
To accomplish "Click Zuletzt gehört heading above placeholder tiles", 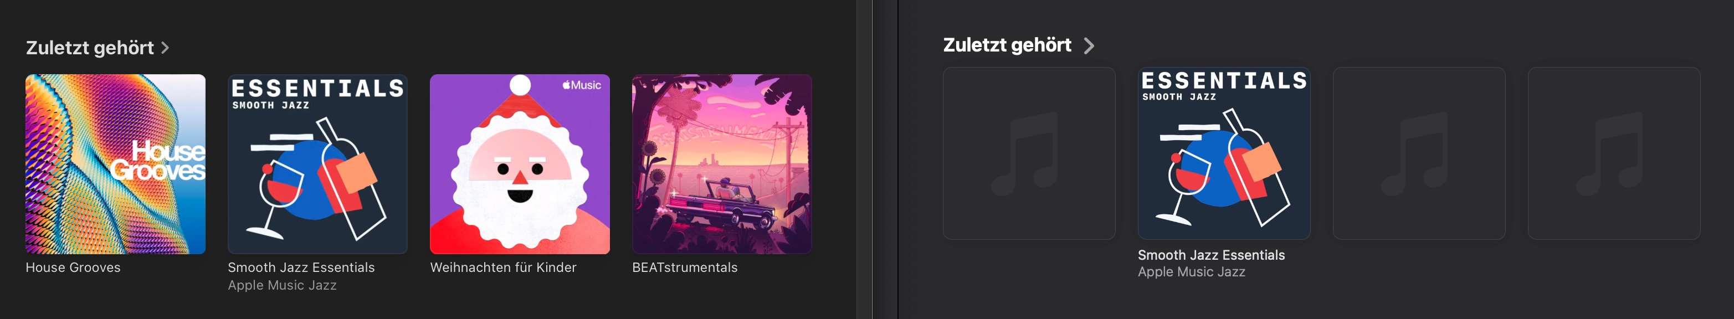I will [x=1007, y=45].
